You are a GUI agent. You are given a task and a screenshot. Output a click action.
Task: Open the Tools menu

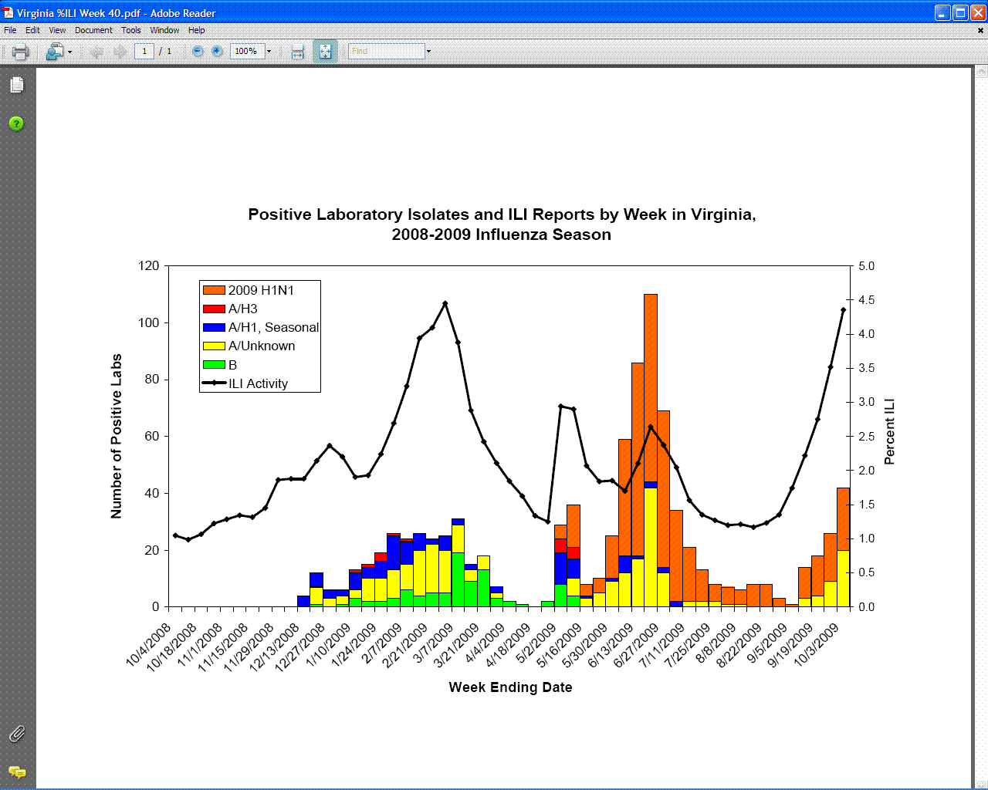coord(131,30)
